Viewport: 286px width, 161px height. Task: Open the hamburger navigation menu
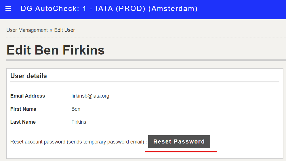[8, 9]
